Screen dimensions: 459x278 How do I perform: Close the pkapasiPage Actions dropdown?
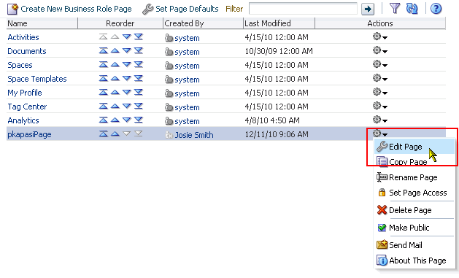(x=380, y=134)
